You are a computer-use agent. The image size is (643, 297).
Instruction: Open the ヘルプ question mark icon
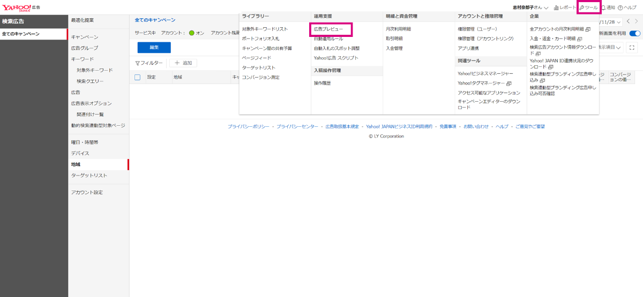[627, 7]
